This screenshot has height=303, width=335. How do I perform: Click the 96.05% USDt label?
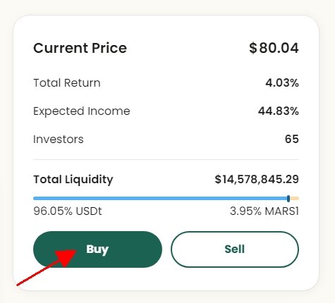[68, 211]
